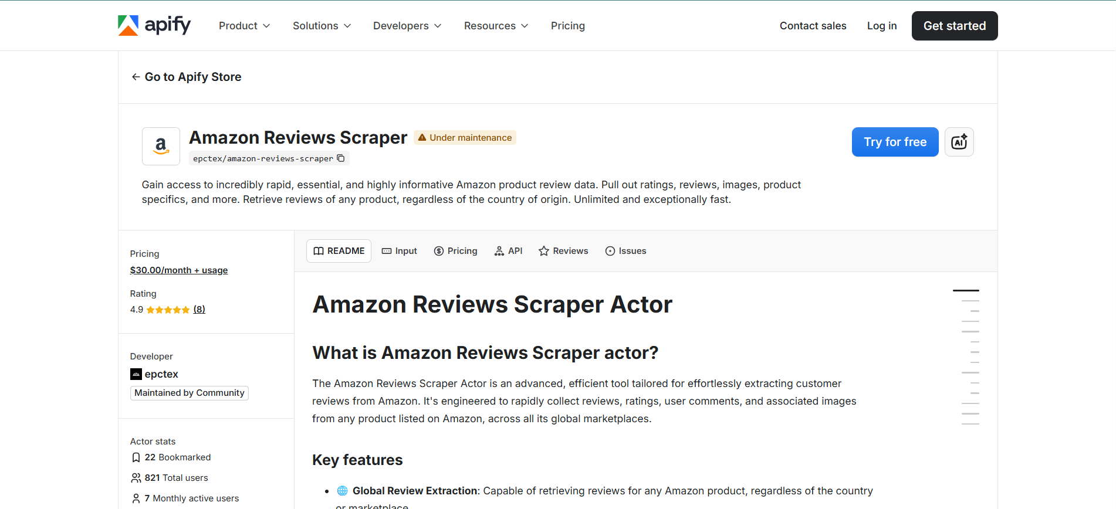
Task: Click Log in link
Action: (x=882, y=26)
